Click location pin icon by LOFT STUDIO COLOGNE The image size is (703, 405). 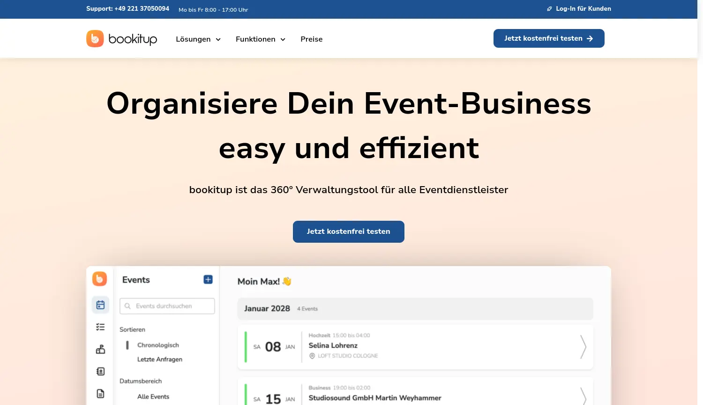[312, 356]
